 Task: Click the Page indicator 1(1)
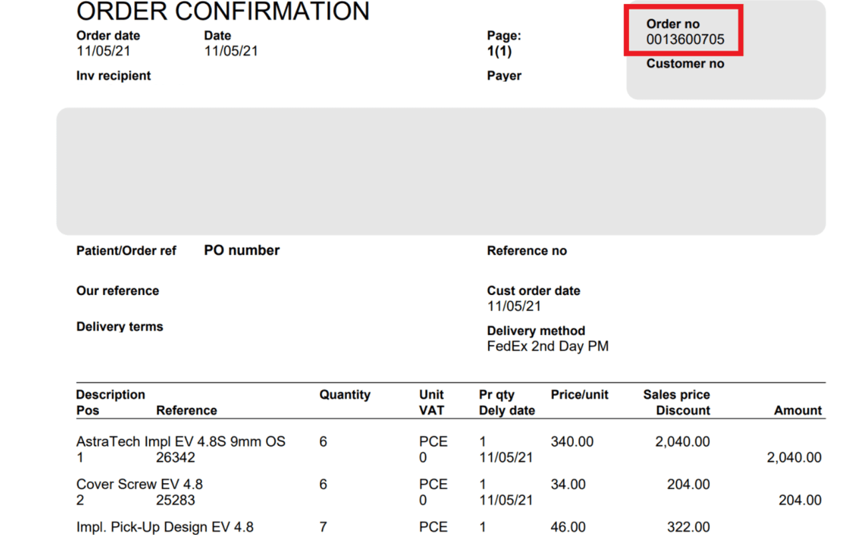pyautogui.click(x=499, y=50)
